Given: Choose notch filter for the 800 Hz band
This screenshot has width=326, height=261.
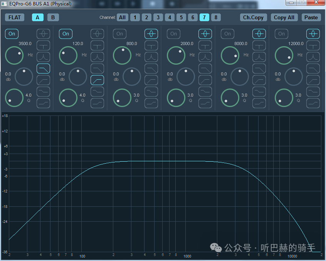Looking at the screenshot, I should 151,45.
